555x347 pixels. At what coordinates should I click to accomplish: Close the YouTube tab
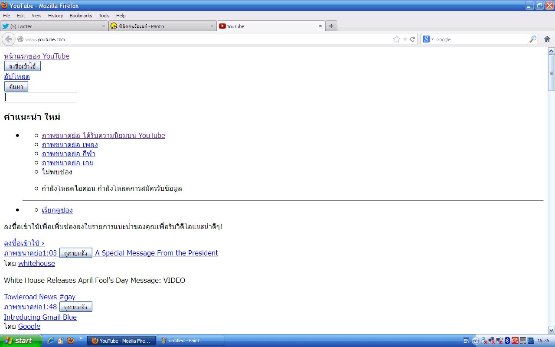click(320, 26)
